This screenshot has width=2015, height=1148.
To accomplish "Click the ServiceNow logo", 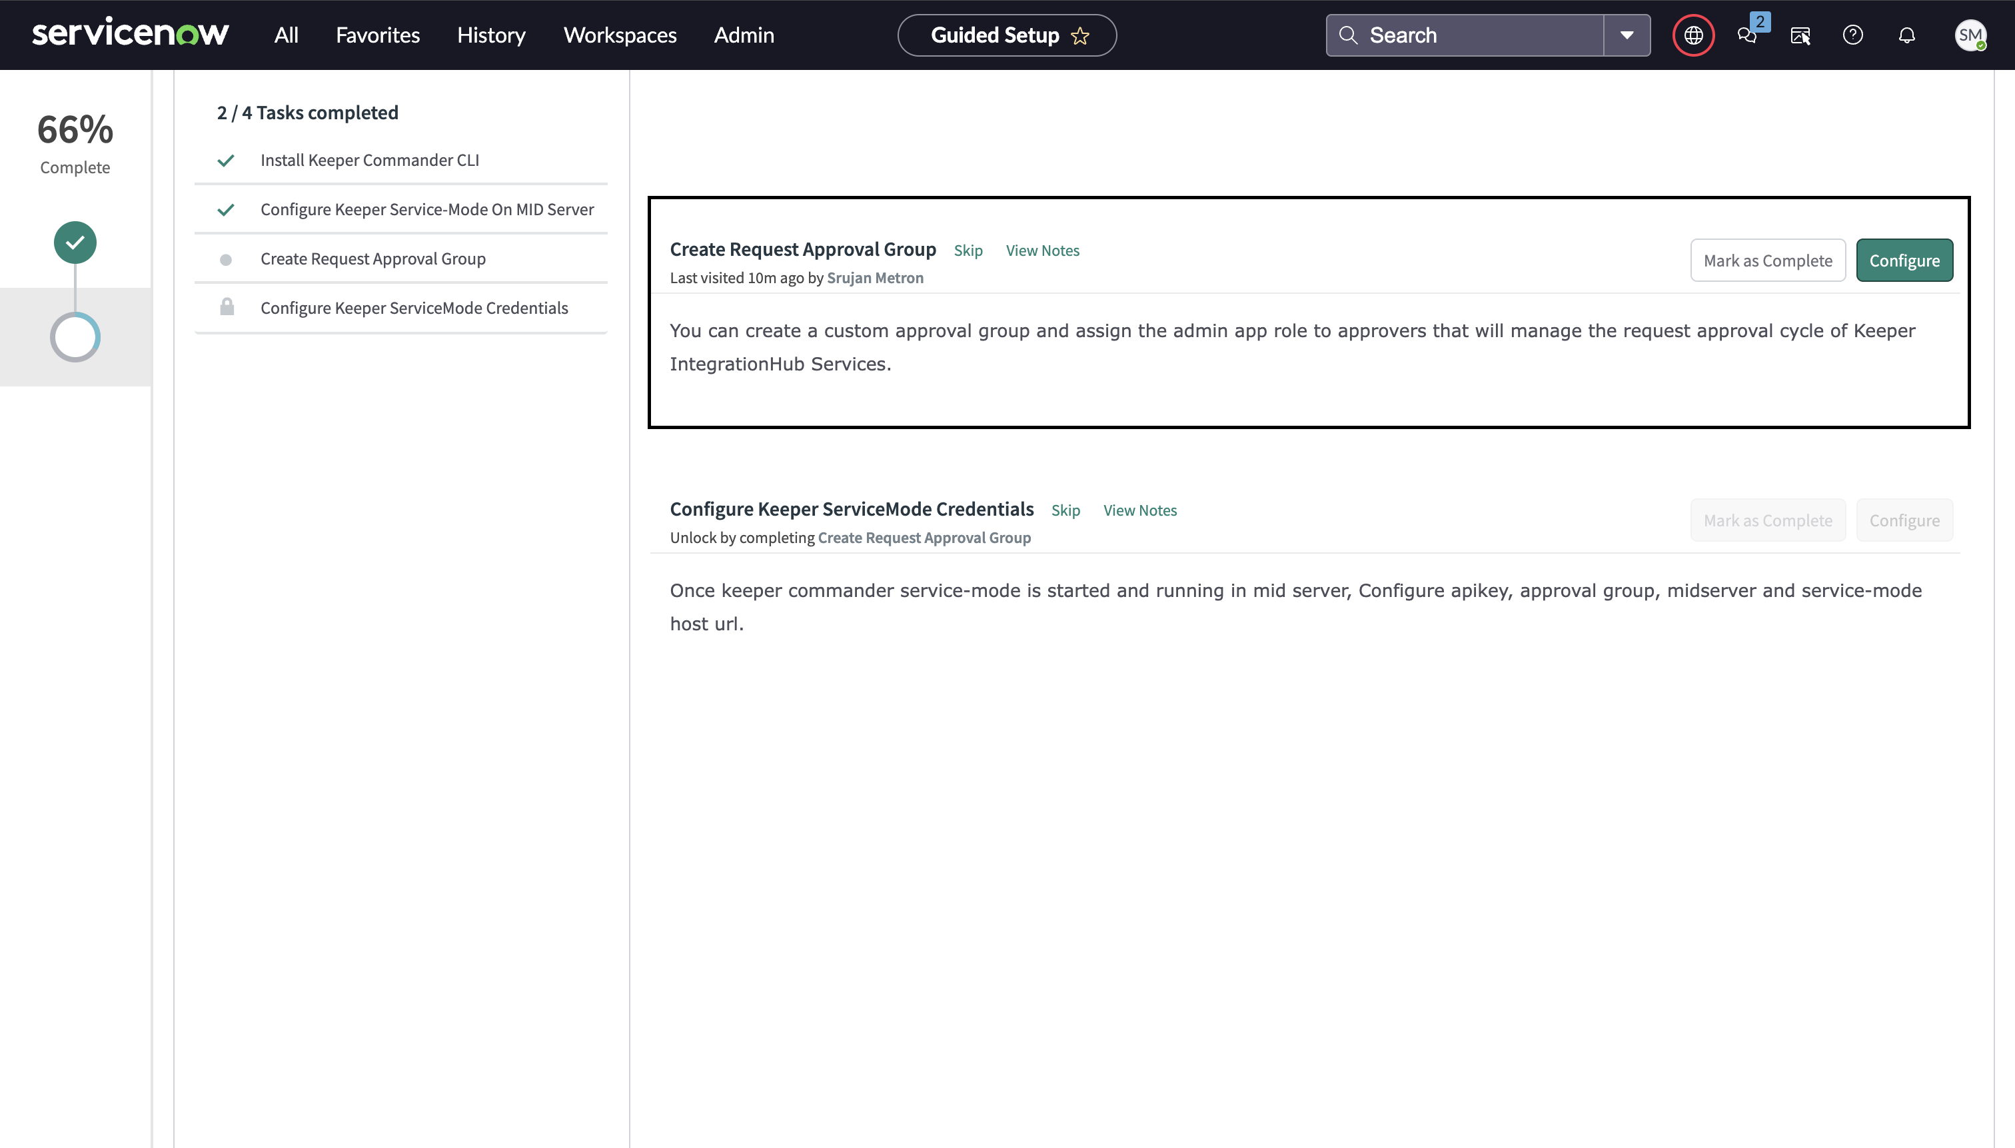I will [x=130, y=34].
